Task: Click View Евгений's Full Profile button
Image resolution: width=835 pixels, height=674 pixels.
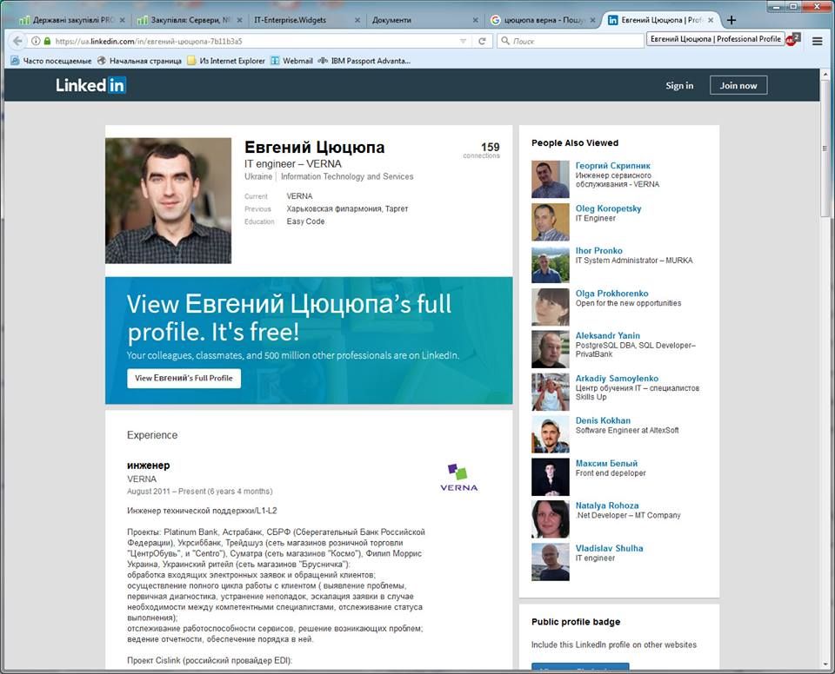Action: pos(184,379)
